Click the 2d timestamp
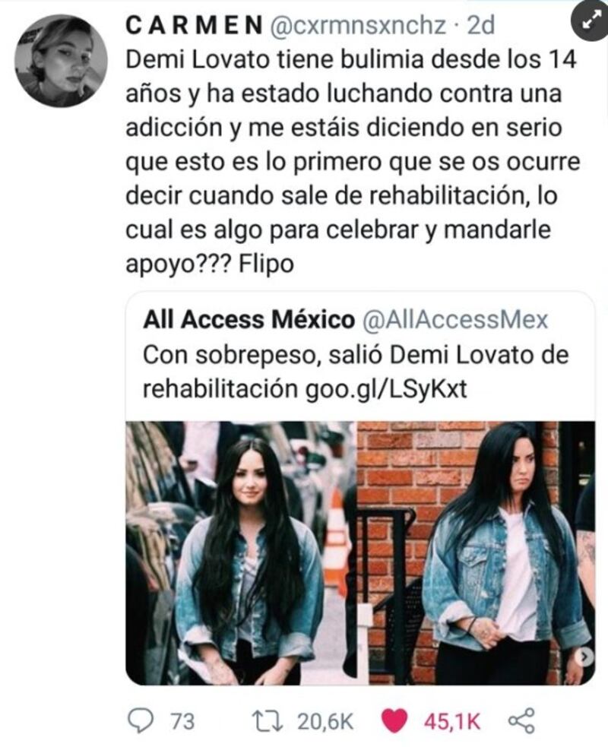 pos(481,26)
